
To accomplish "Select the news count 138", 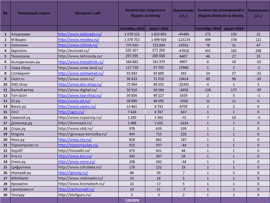I will click(x=208, y=90).
